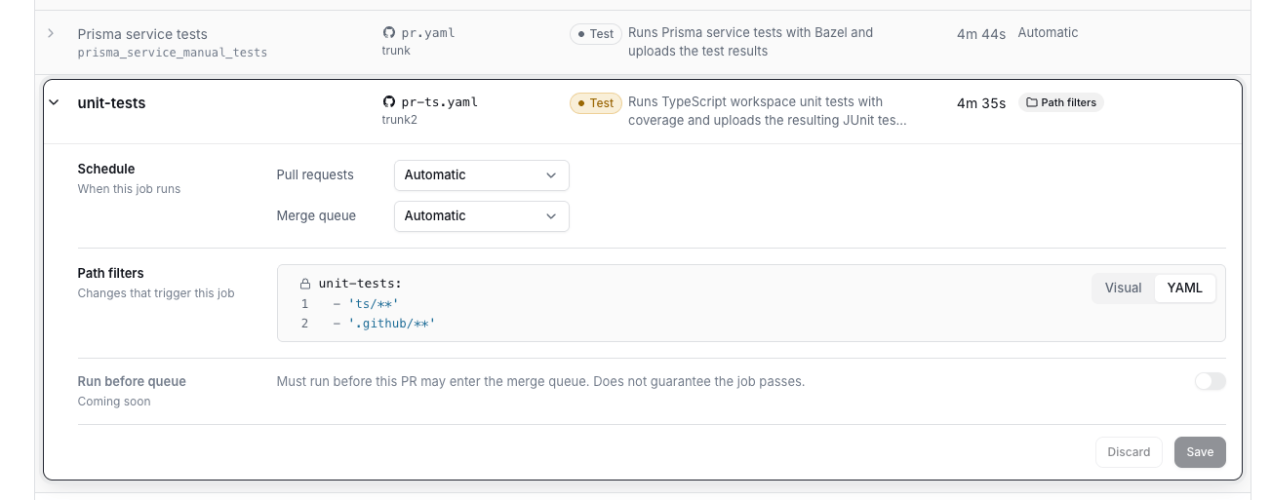
Task: Switch path filters to YAML view
Action: click(x=1184, y=288)
